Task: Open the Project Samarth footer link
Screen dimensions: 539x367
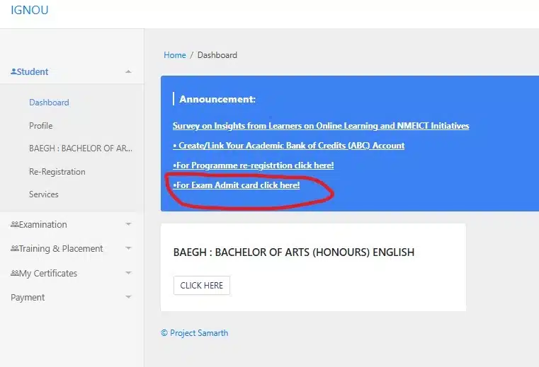Action: [195, 333]
